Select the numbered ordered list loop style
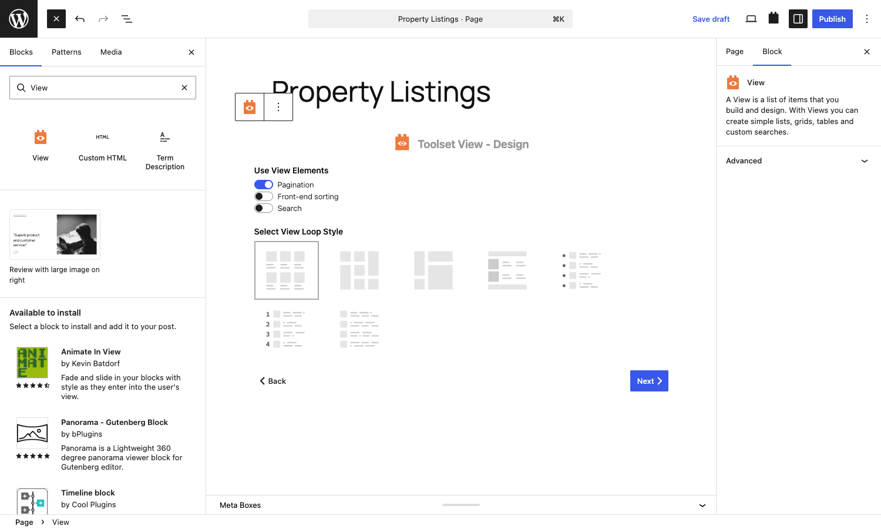The height and width of the screenshot is (529, 881). [x=285, y=329]
